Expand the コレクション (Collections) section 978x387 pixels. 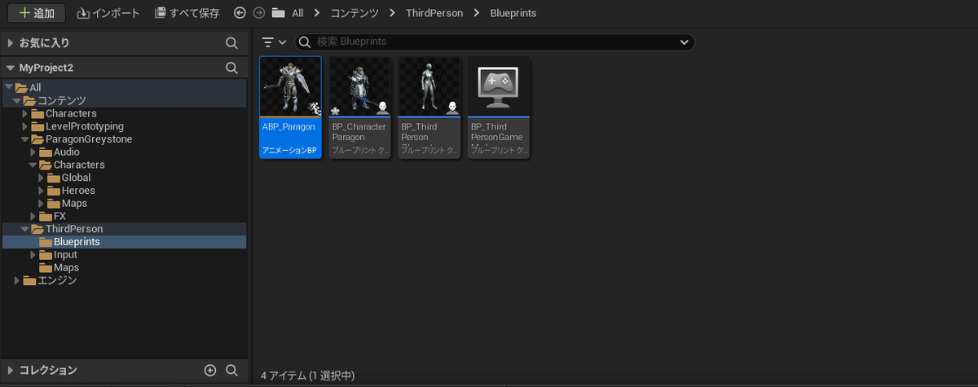pos(11,370)
